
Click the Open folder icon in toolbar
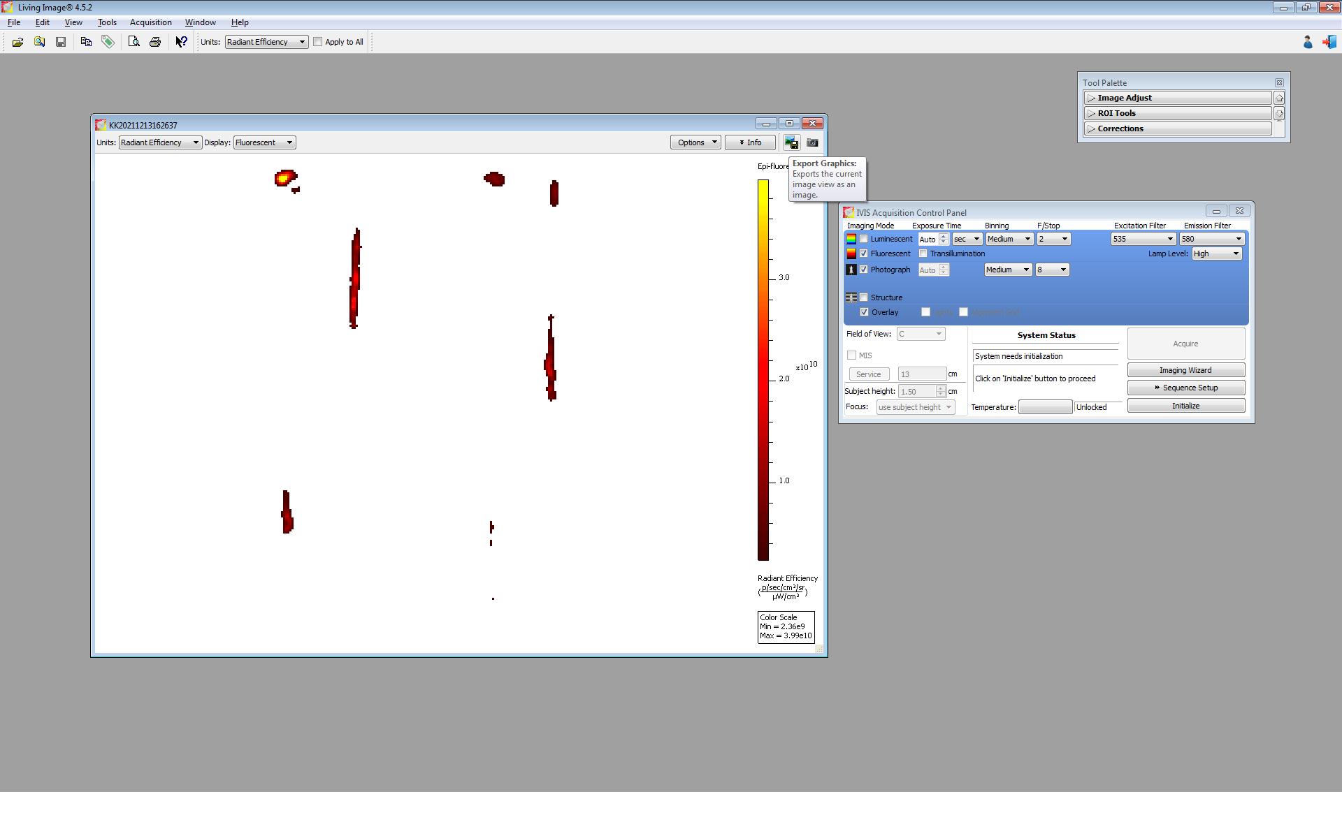pos(17,42)
